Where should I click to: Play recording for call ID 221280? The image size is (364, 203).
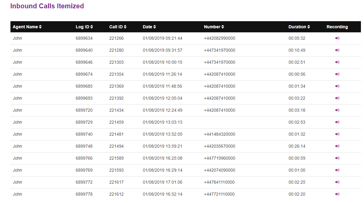click(337, 50)
